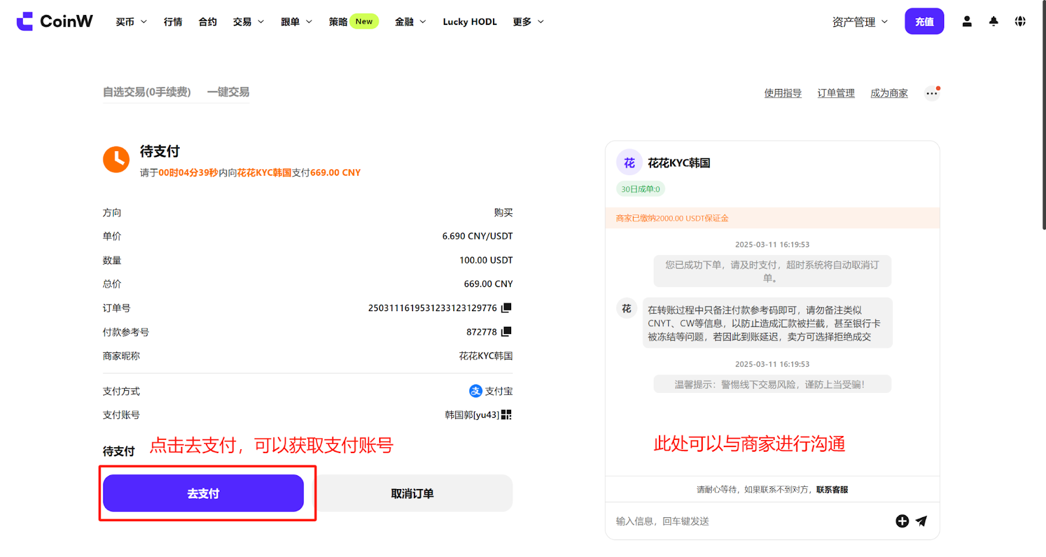Show the QR code for the payment account
This screenshot has height=557, width=1046.
[x=506, y=414]
